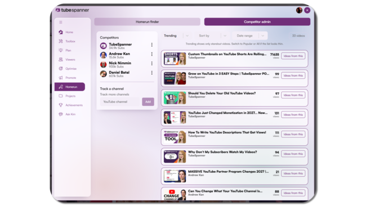Go to Toolbox menu item
This screenshot has width=366, height=206.
coord(70,41)
